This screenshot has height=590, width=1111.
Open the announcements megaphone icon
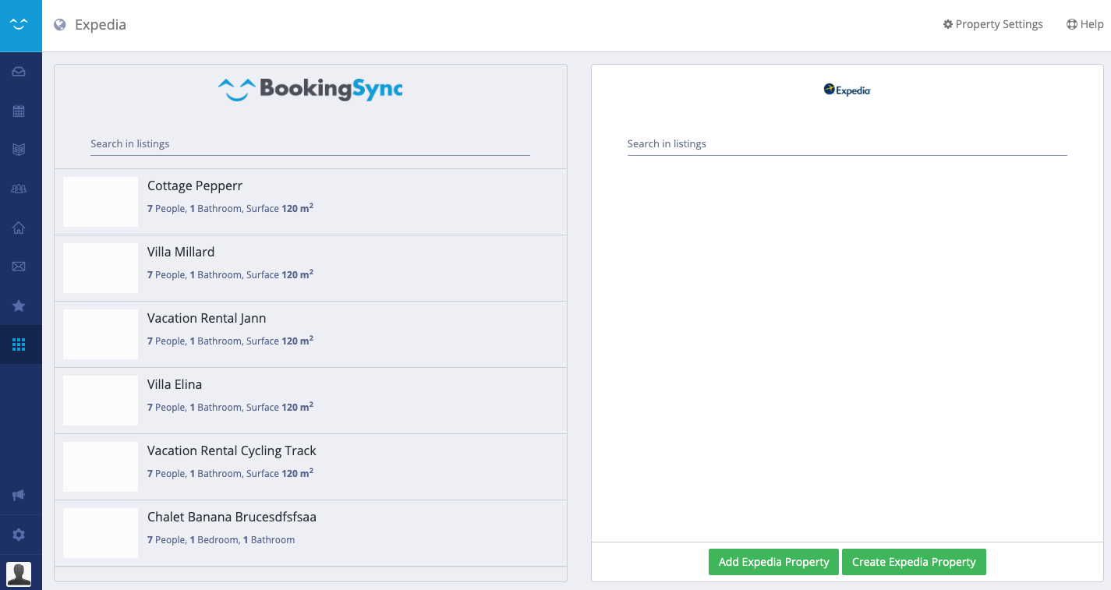[x=19, y=495]
